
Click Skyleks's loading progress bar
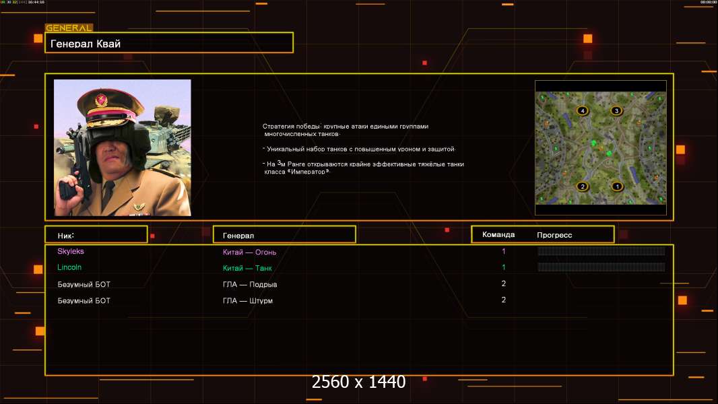pos(601,251)
